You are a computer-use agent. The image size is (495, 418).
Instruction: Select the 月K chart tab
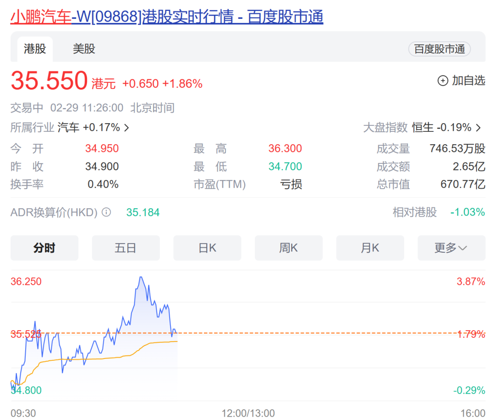pyautogui.click(x=370, y=248)
